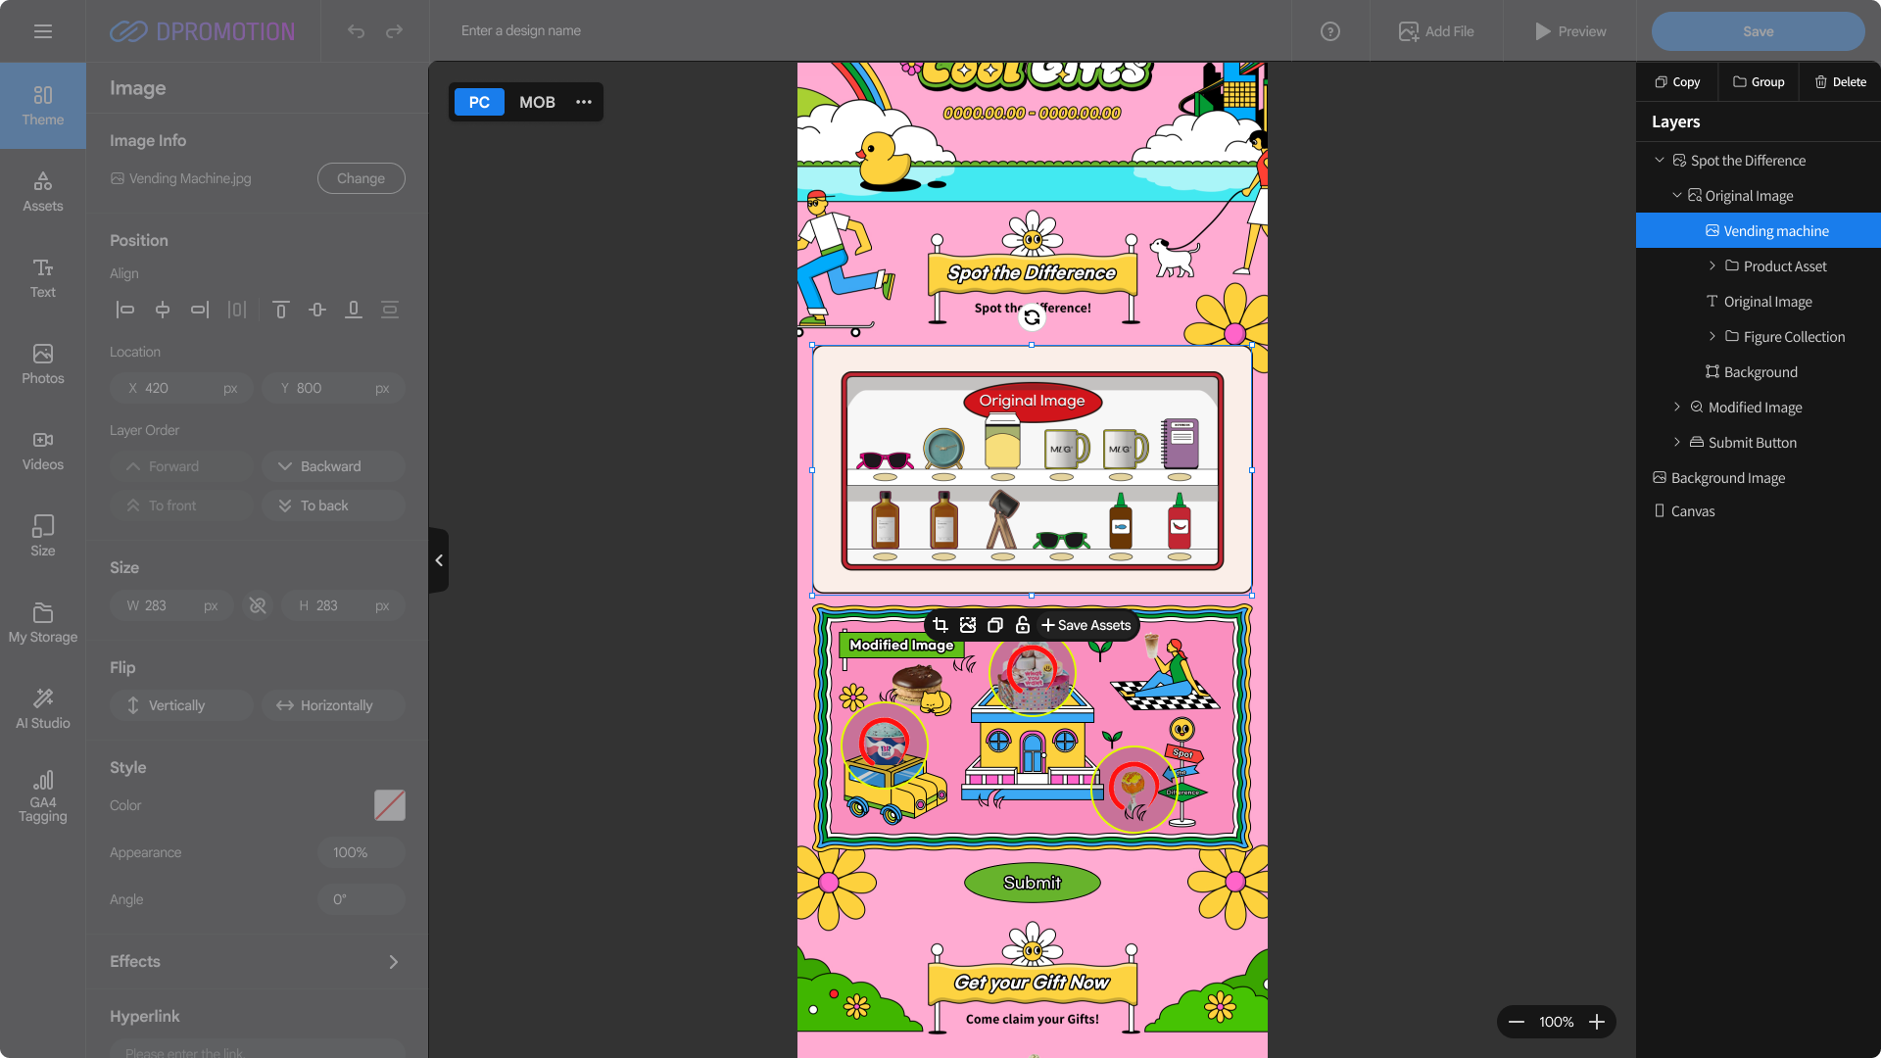The image size is (1881, 1058).
Task: Collapse the Spot the Difference layer group
Action: [x=1660, y=160]
